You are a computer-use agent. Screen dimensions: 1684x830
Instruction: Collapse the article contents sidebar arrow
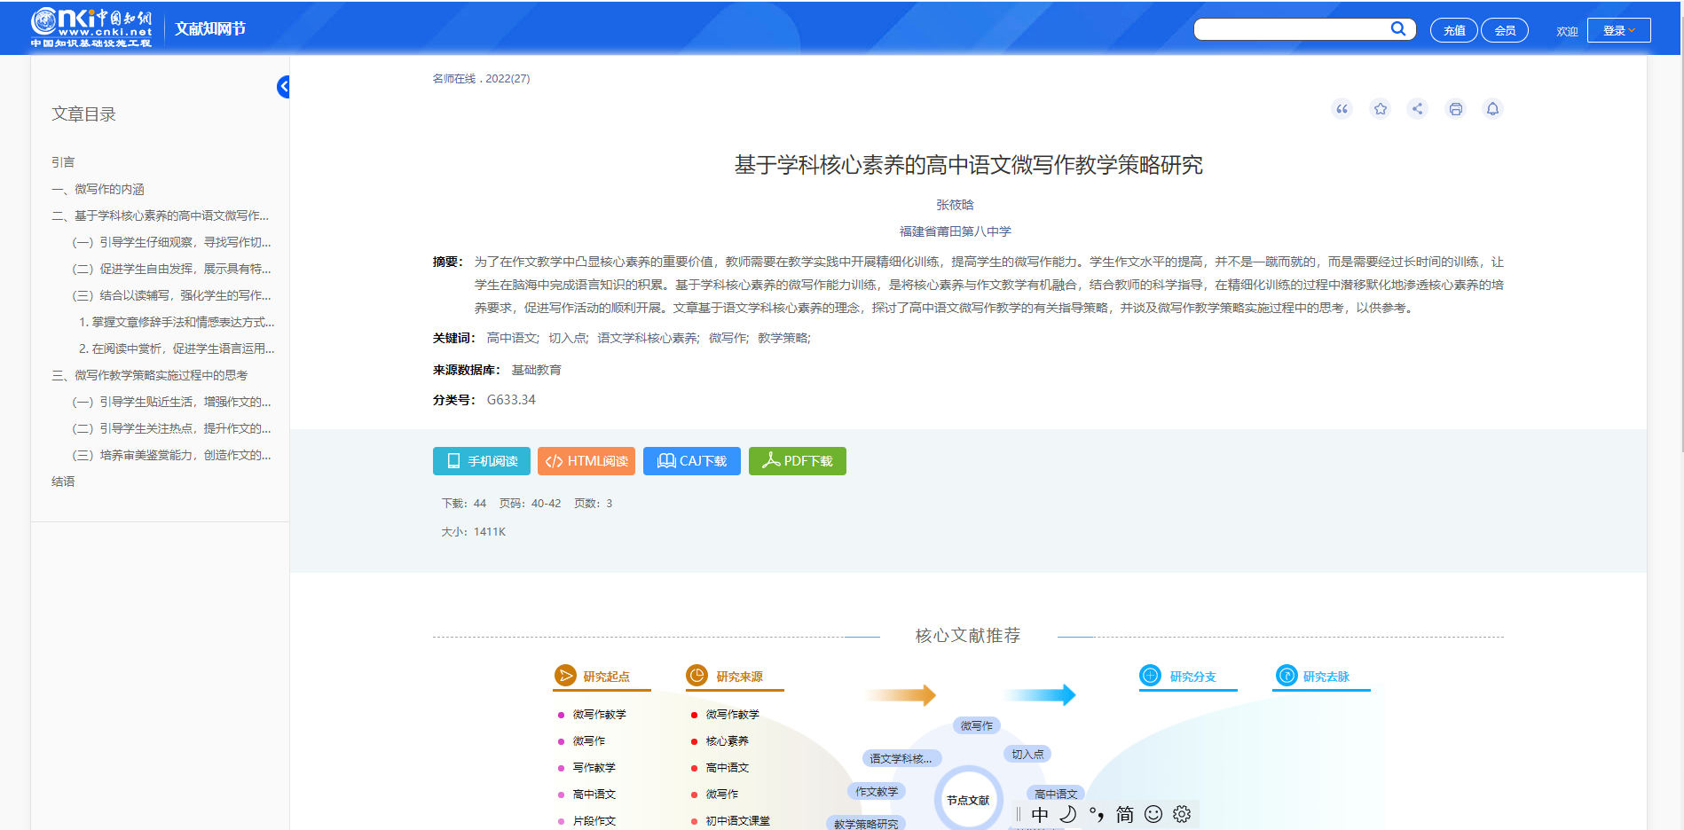click(283, 87)
